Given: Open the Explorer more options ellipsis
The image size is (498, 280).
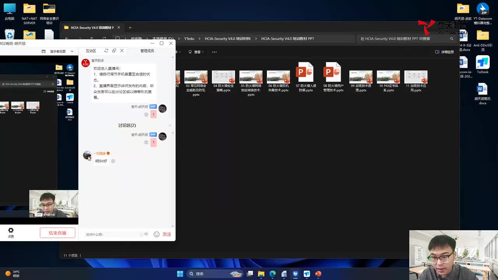Looking at the screenshot, I should pyautogui.click(x=214, y=52).
